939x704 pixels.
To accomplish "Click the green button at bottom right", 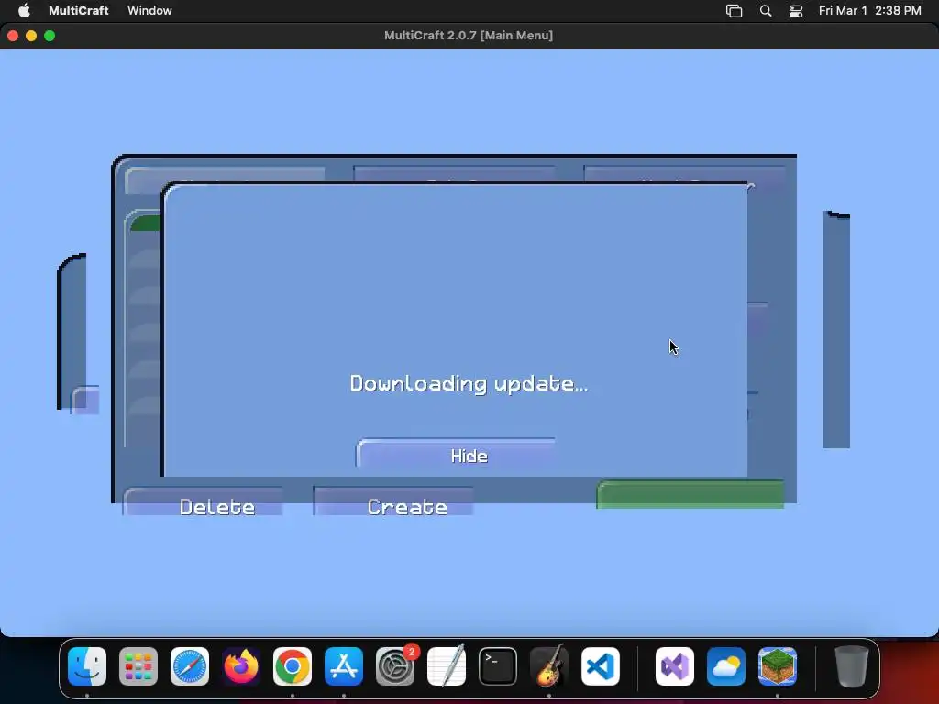I will click(690, 494).
